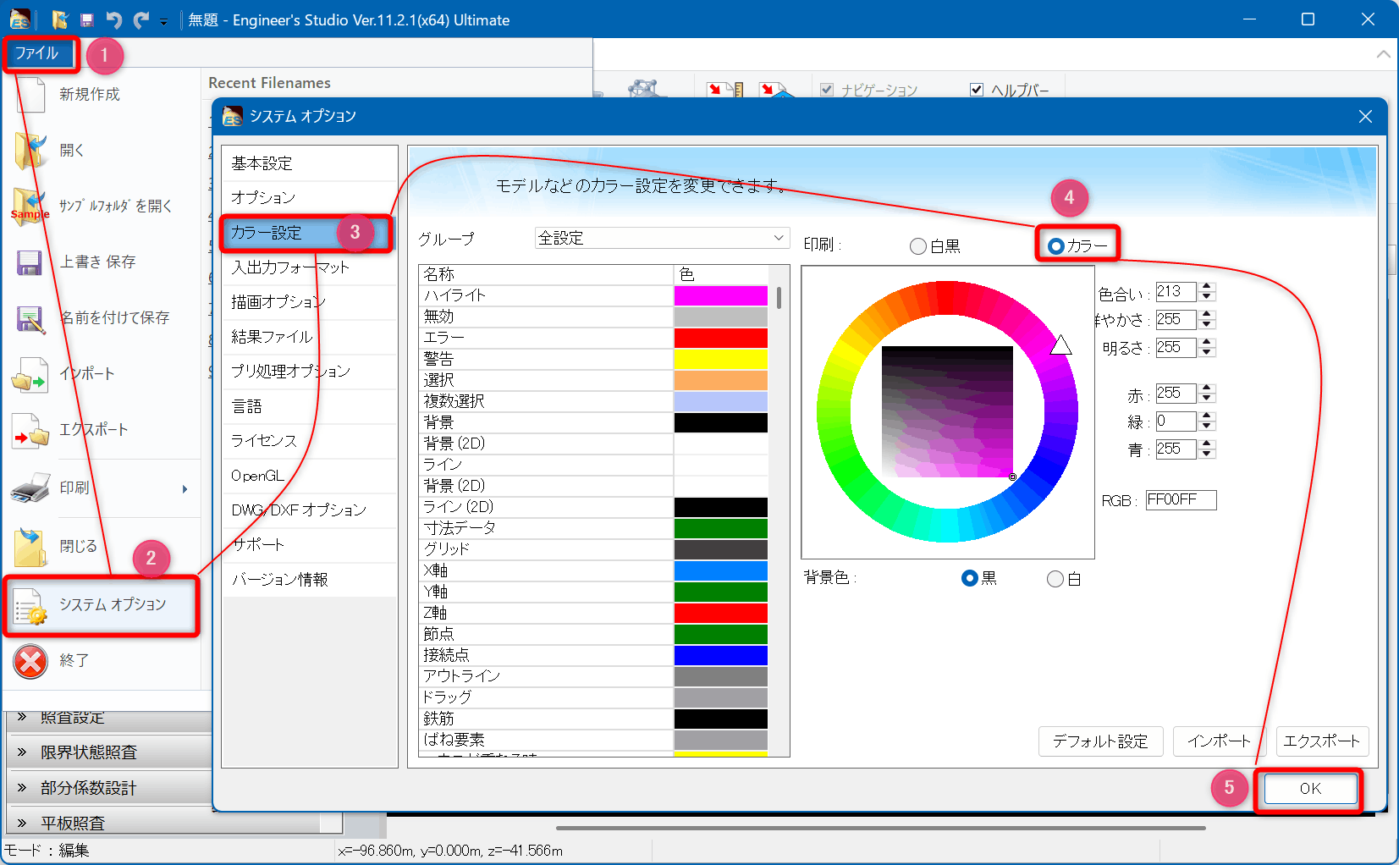Expand the 限界状態照査 section
Image resolution: width=1399 pixels, height=865 pixels.
[x=22, y=752]
